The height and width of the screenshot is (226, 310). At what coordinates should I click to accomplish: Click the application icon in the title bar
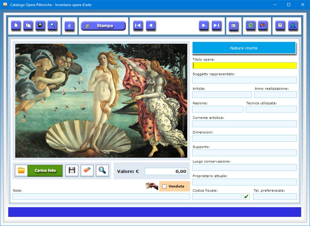(5, 5)
